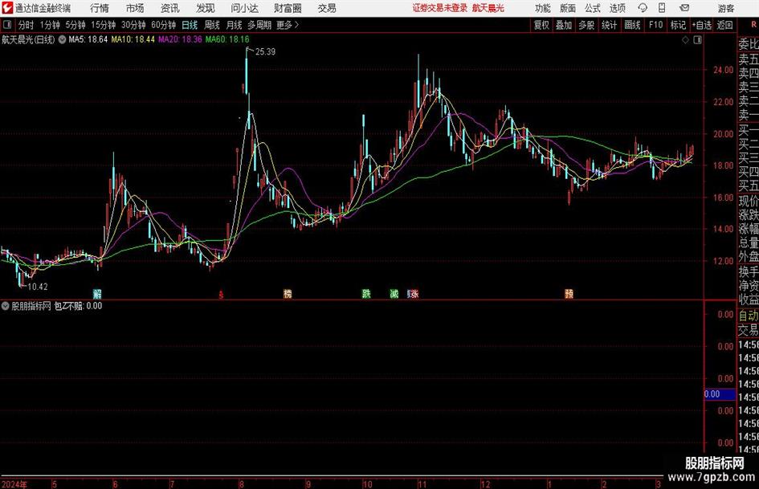Switch to the 30分钟 period tab

pyautogui.click(x=133, y=25)
